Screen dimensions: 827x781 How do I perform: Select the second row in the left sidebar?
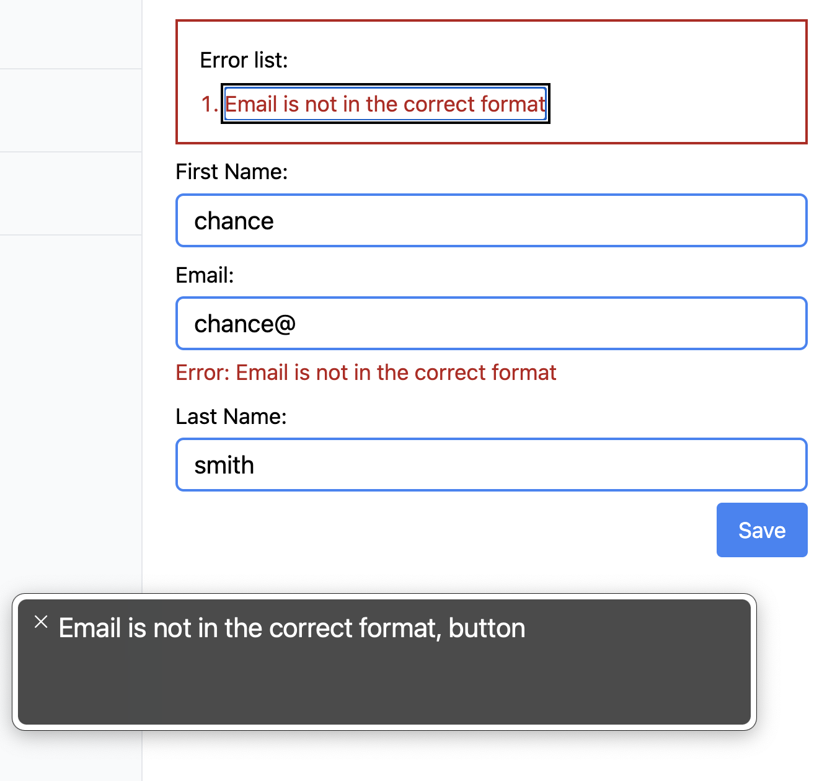tap(71, 110)
